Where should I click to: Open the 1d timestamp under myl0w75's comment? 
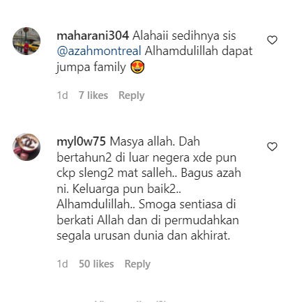[62, 264]
